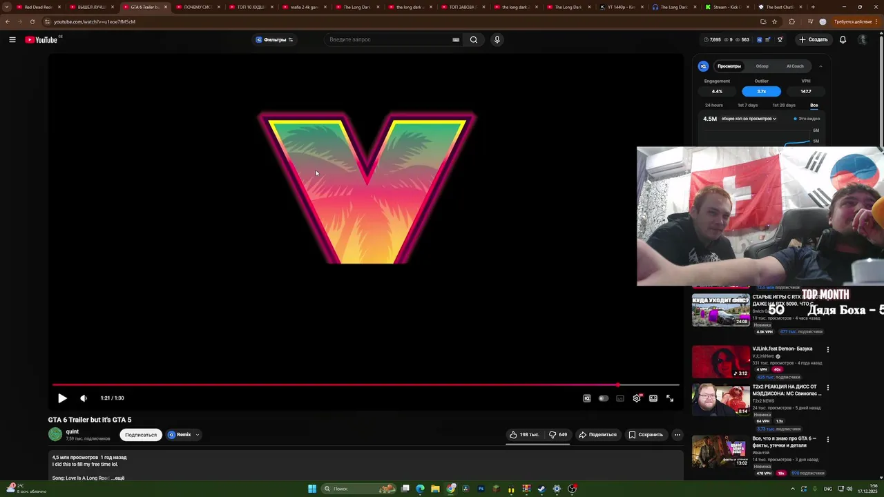Share the video via Поделиться

pyautogui.click(x=597, y=435)
